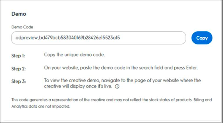
Task: Click the info icon after Step 3
Action: pos(117,87)
